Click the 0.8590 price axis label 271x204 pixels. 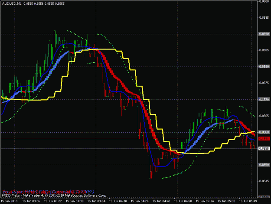click(264, 34)
